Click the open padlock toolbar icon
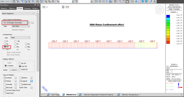 (124, 1)
